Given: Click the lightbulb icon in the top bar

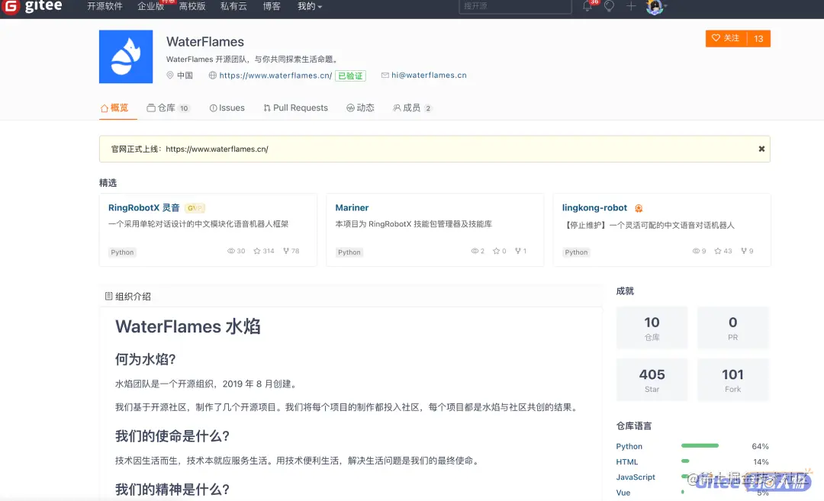Looking at the screenshot, I should tap(609, 6).
